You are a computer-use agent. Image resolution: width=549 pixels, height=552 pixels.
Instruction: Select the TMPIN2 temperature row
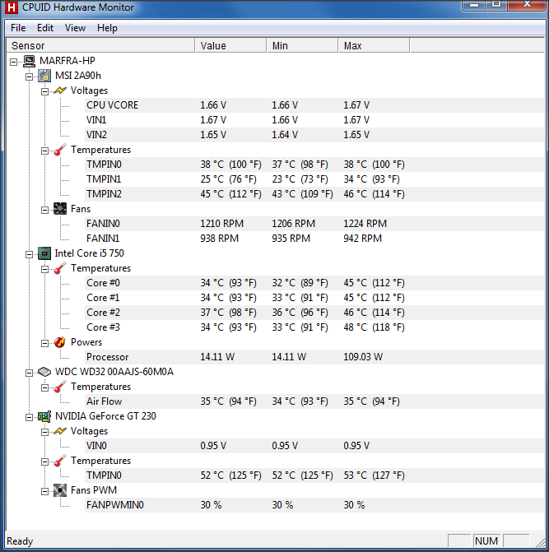(x=314, y=194)
